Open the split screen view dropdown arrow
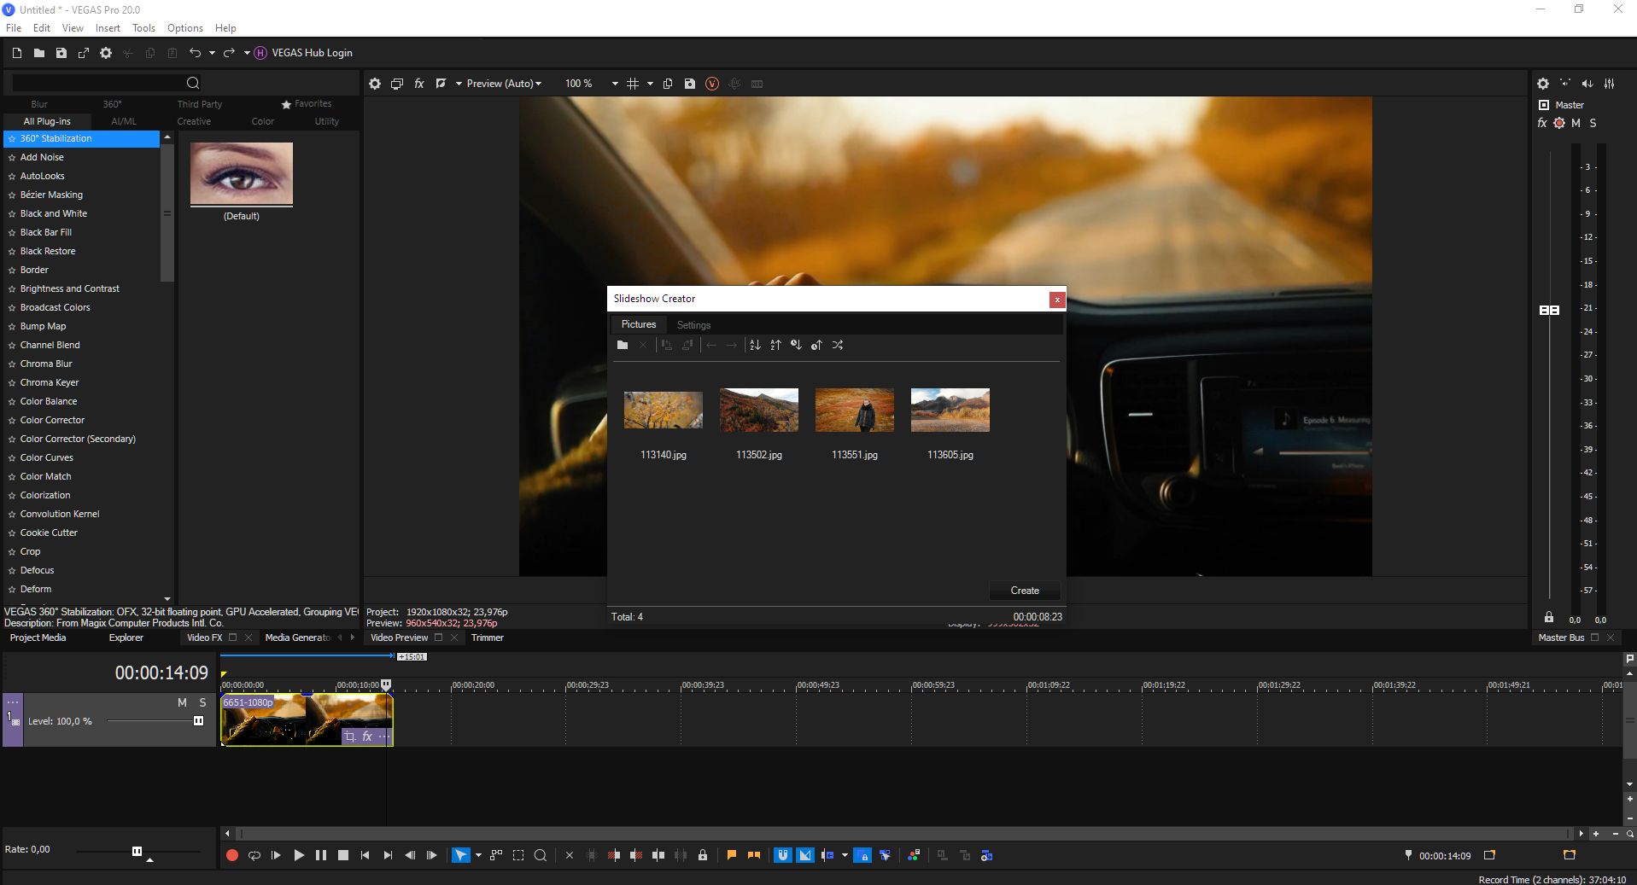Image resolution: width=1637 pixels, height=885 pixels. tap(459, 84)
